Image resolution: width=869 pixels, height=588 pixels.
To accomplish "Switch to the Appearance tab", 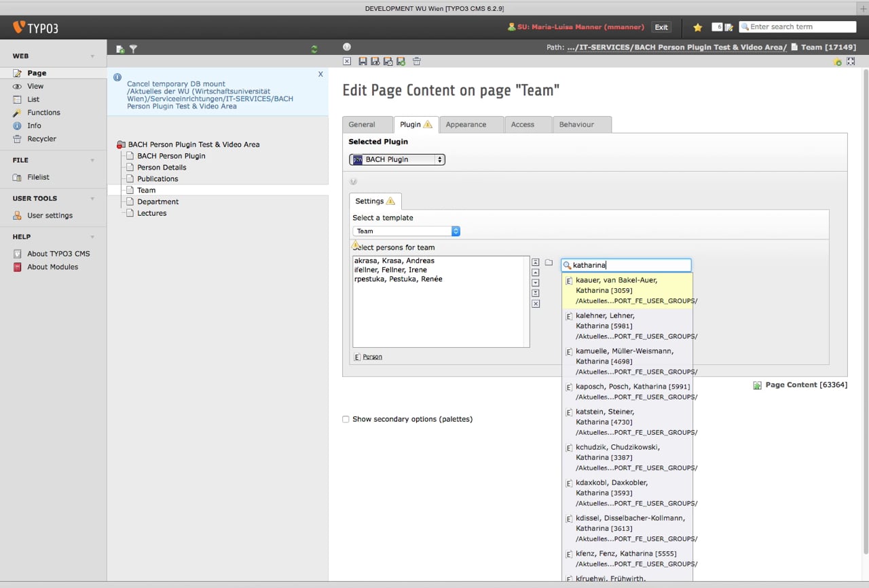I will 471,125.
